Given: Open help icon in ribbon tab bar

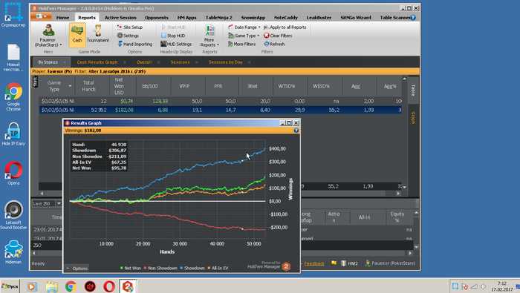Looking at the screenshot, I should click(413, 18).
